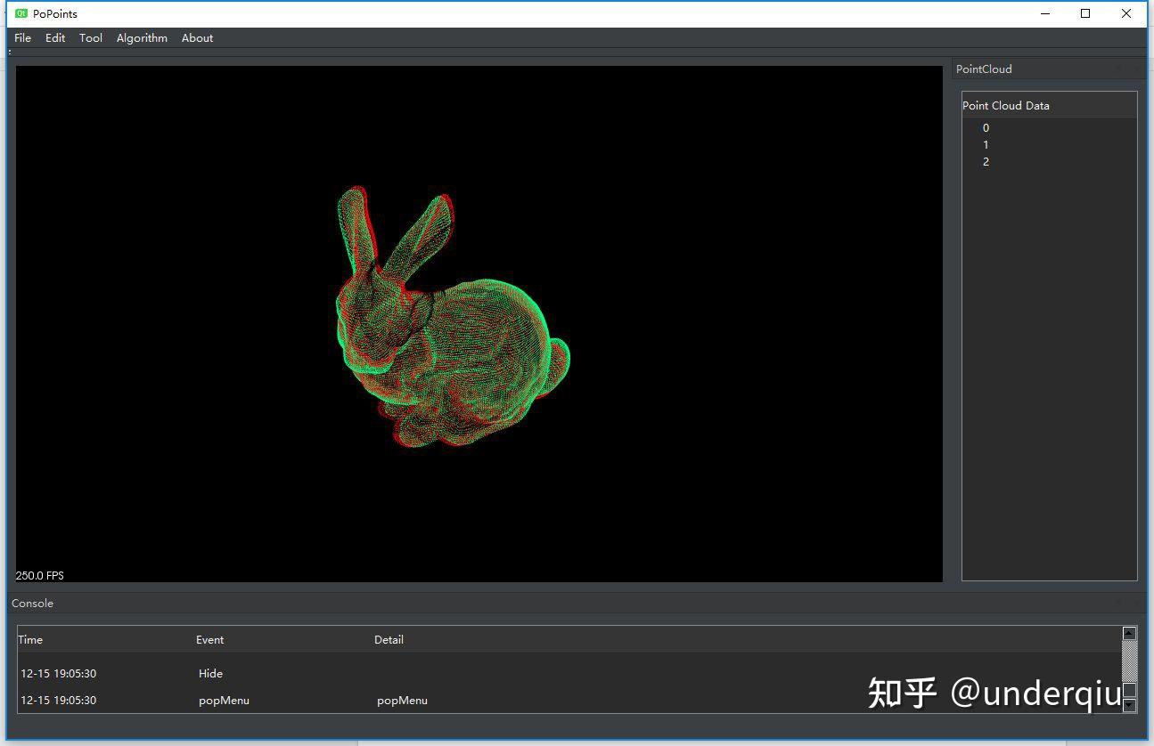Select point cloud item 2
This screenshot has height=746, width=1154.
point(986,161)
